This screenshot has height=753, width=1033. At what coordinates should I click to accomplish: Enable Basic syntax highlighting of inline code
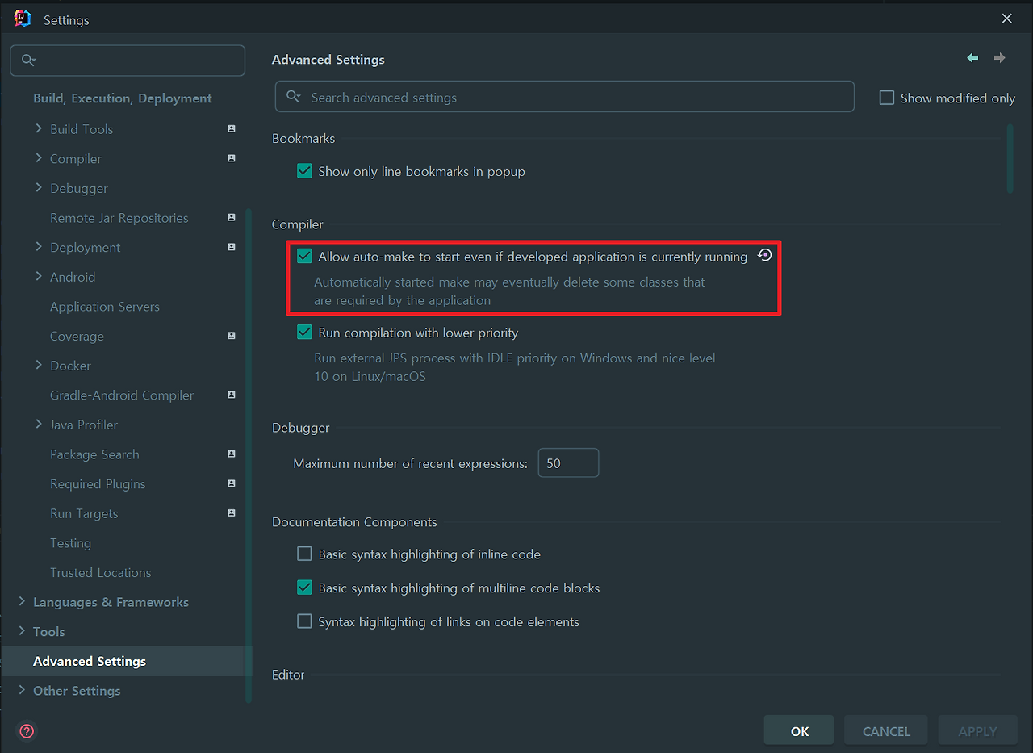(x=304, y=554)
